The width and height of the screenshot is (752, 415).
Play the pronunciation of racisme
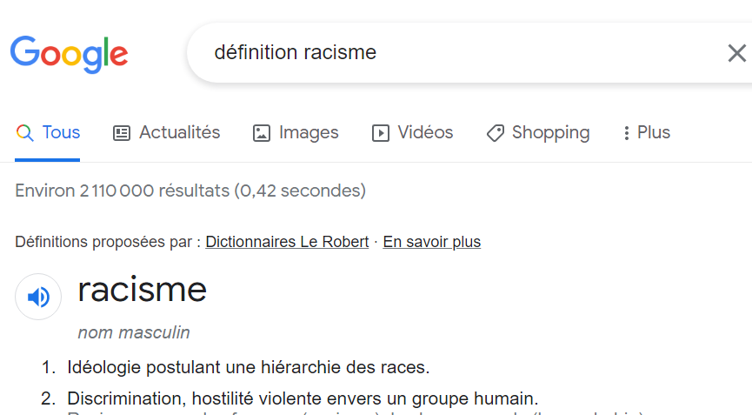38,297
